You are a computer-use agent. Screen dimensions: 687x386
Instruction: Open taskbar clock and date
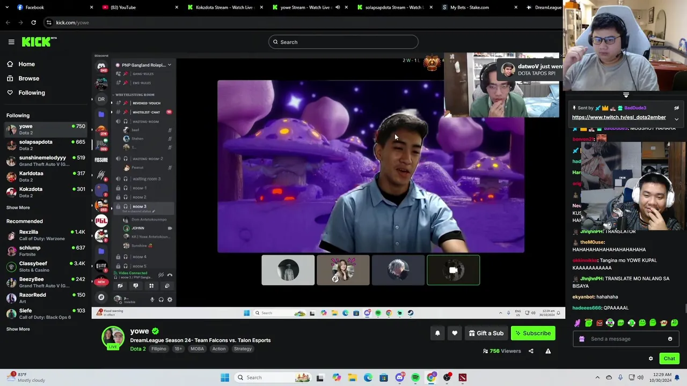(662, 377)
